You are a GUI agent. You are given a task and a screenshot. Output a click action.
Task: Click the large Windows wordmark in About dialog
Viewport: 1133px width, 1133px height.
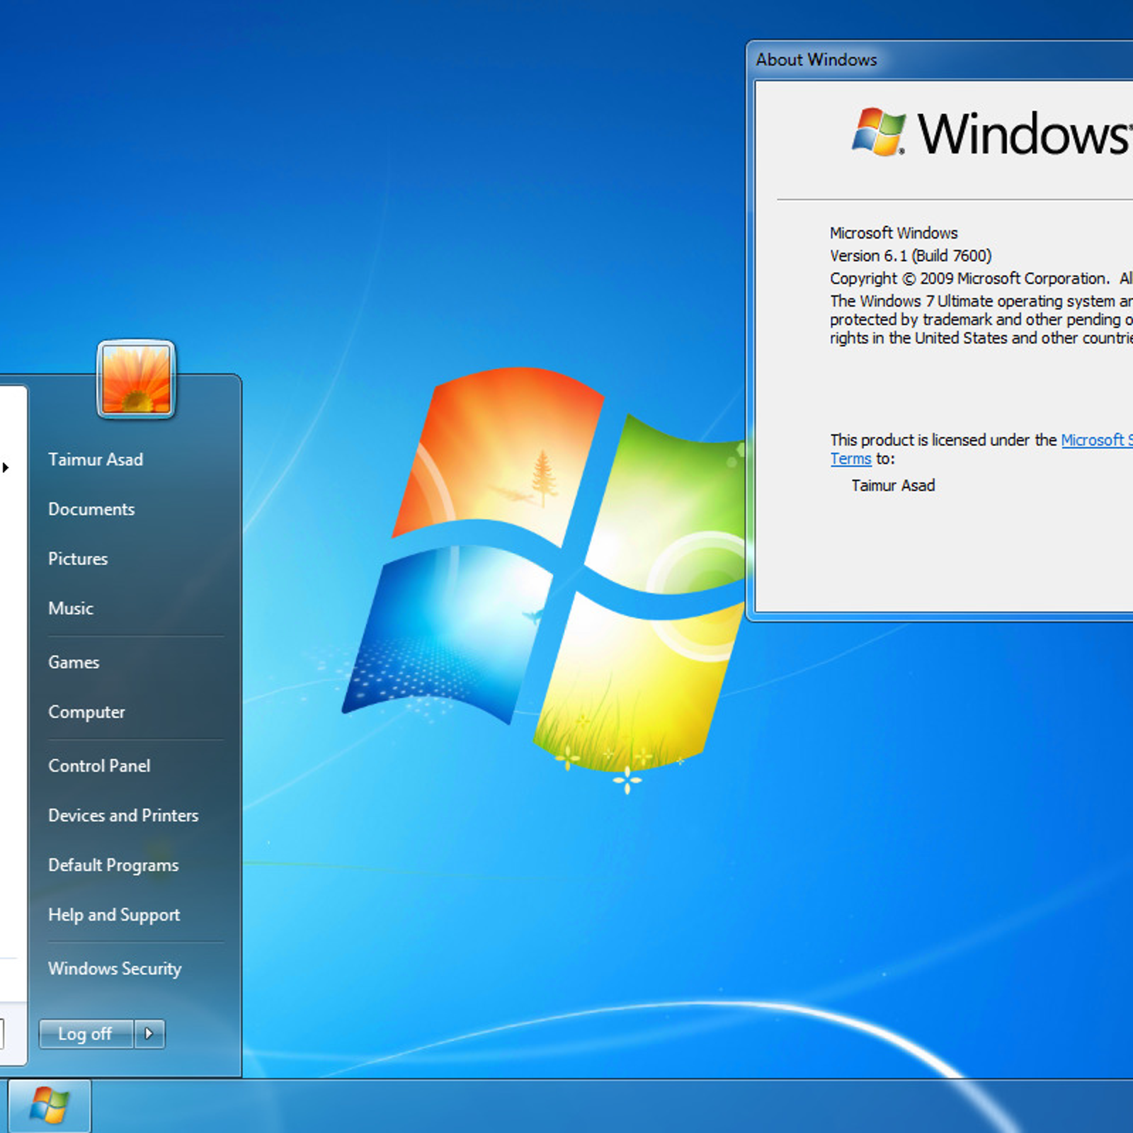(1025, 133)
